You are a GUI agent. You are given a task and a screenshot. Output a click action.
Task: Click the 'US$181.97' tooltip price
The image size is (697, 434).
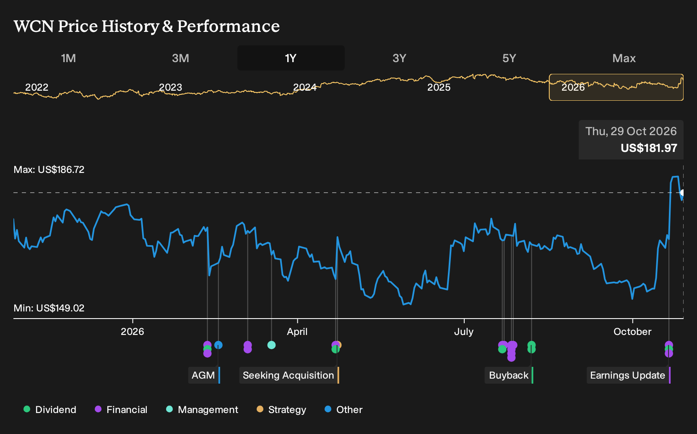coord(649,148)
